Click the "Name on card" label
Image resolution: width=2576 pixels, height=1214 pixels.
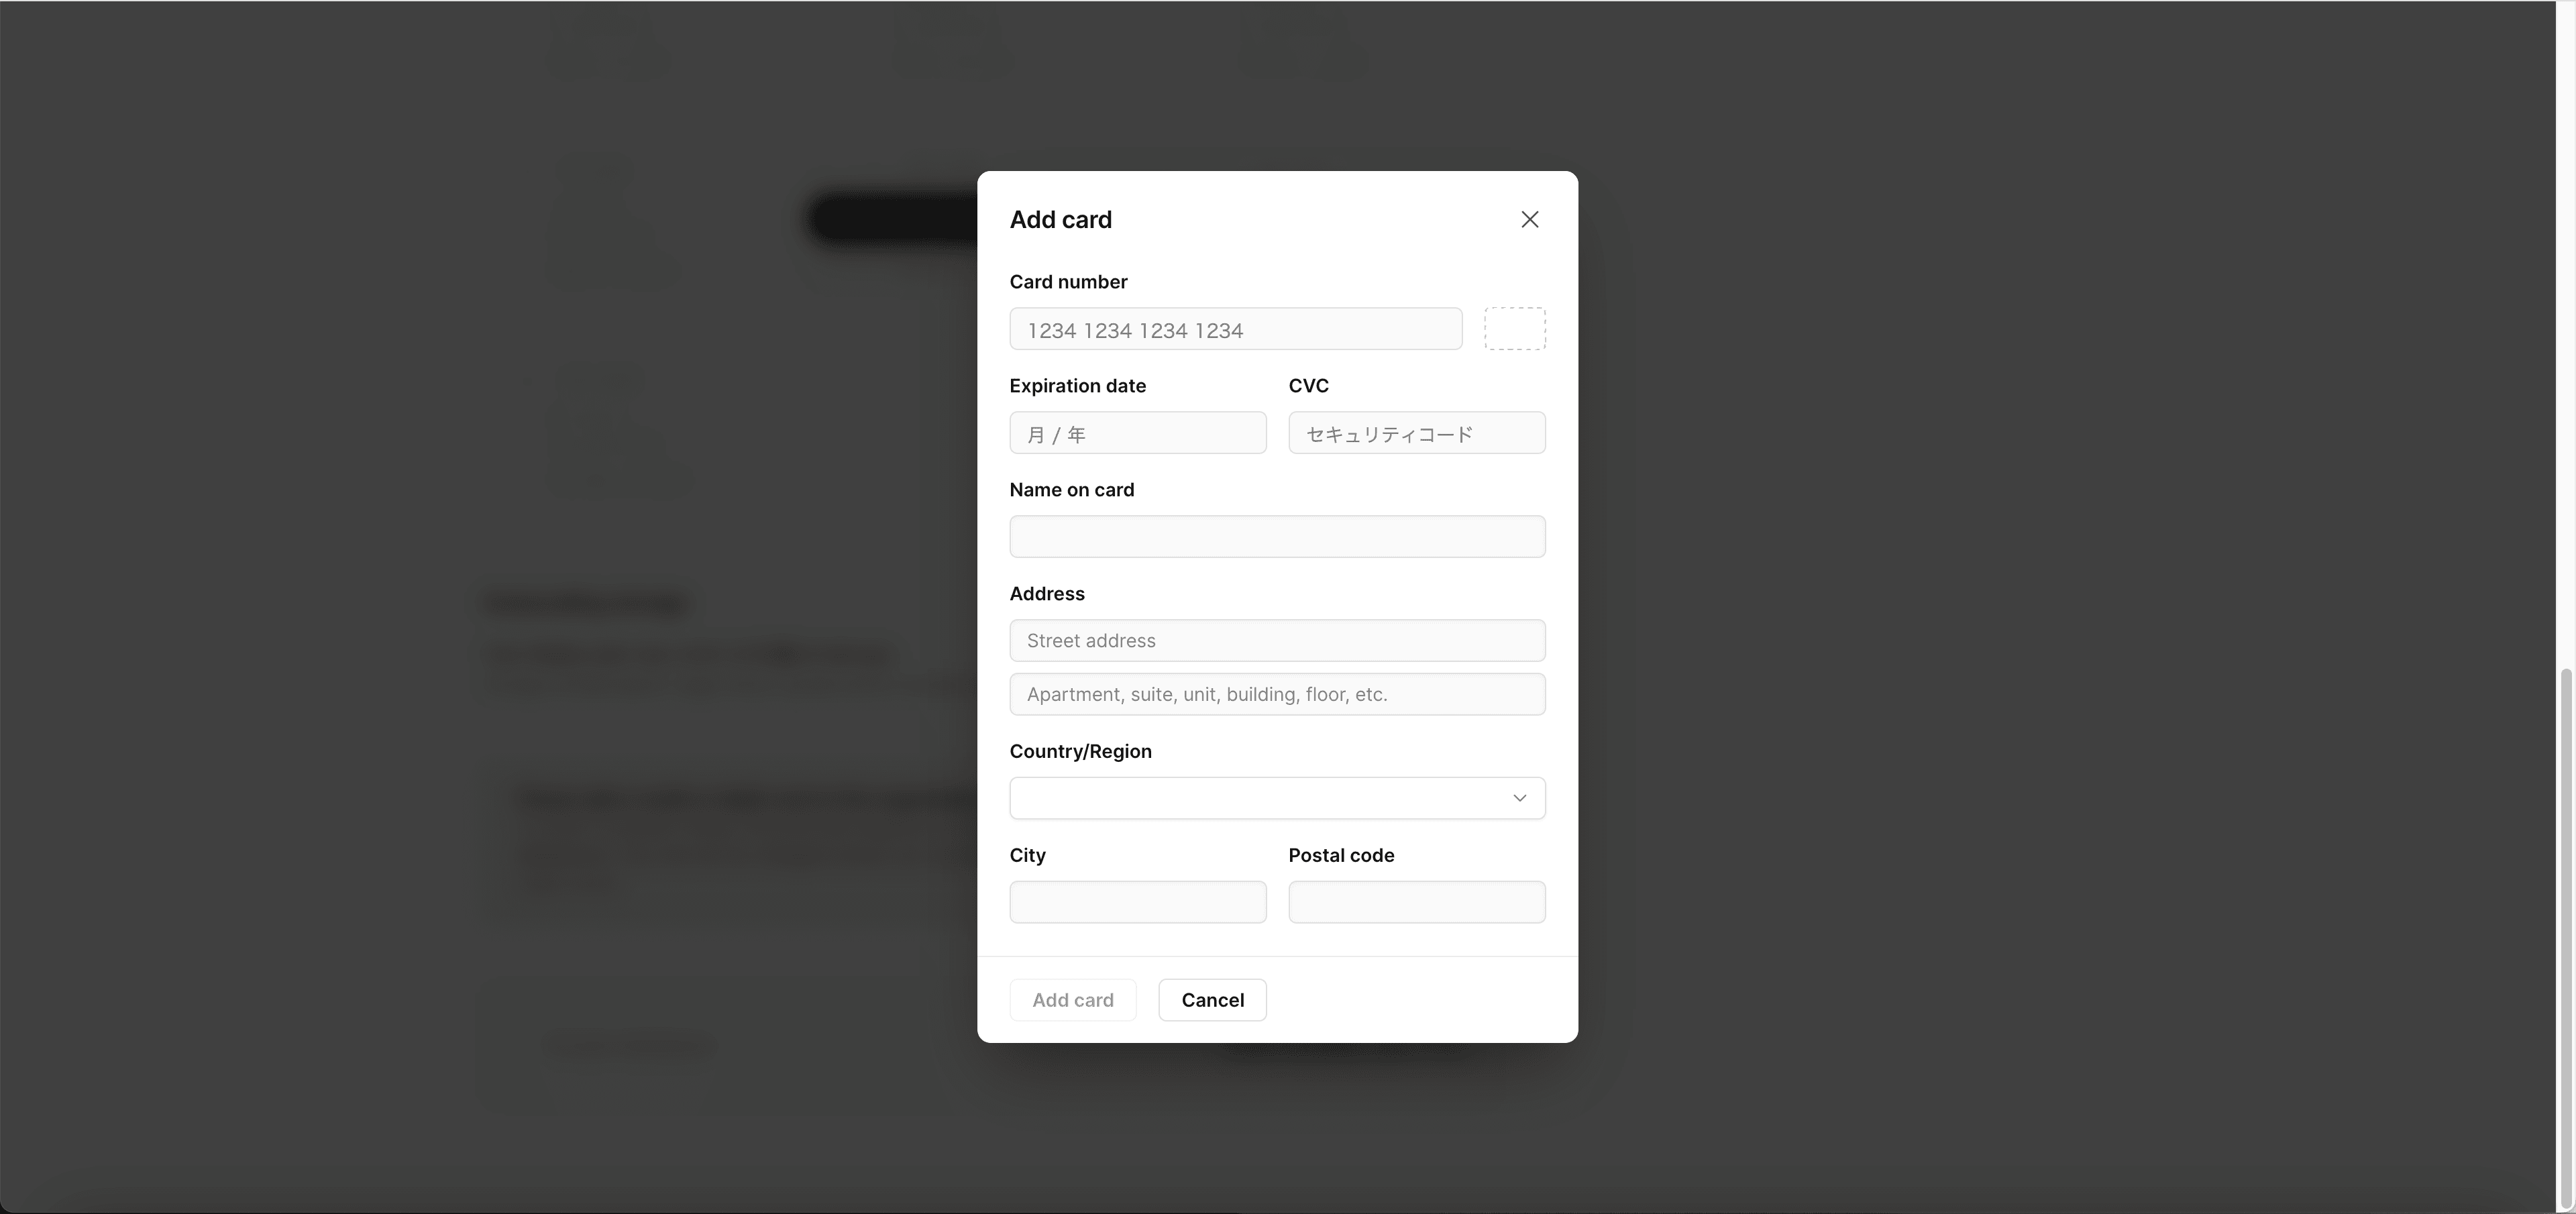click(x=1072, y=490)
